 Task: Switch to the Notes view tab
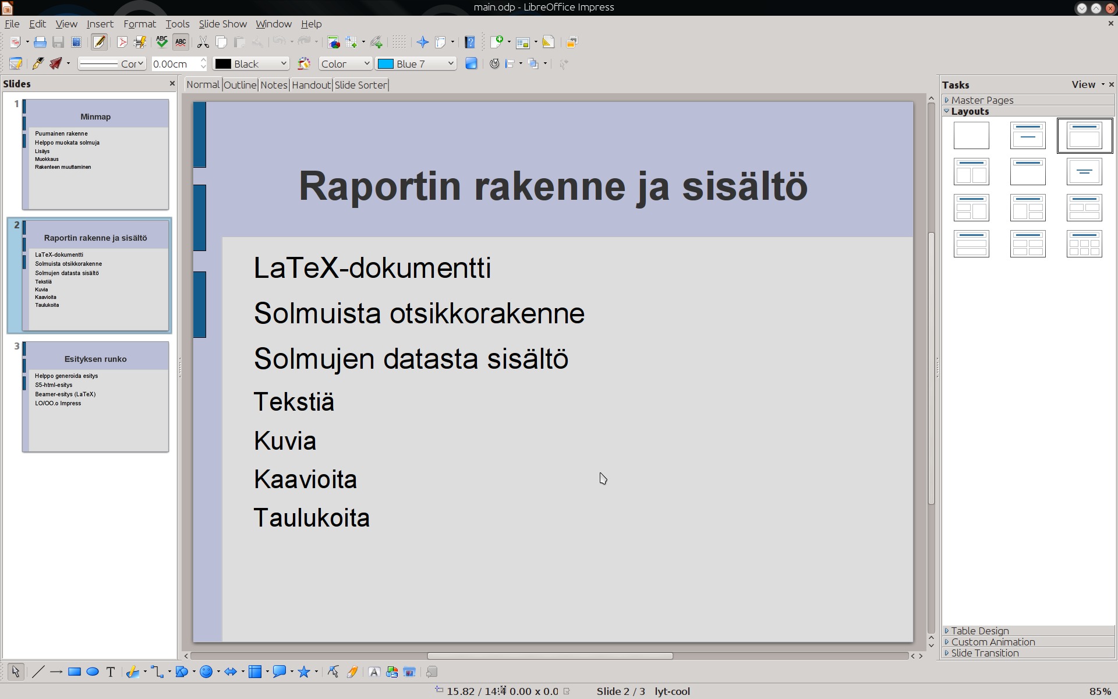point(274,84)
